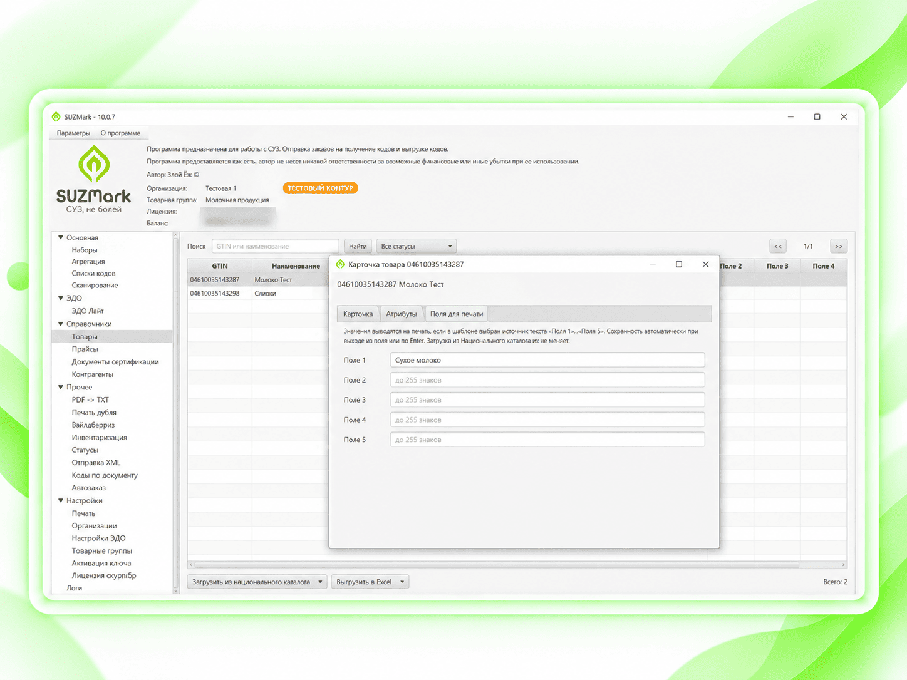The height and width of the screenshot is (680, 907).
Task: Open Списки кодов in the sidebar
Action: point(93,274)
